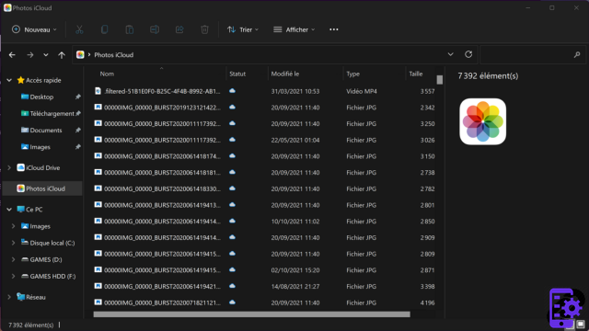
Task: Expand the Réseau tree node
Action: click(9, 297)
